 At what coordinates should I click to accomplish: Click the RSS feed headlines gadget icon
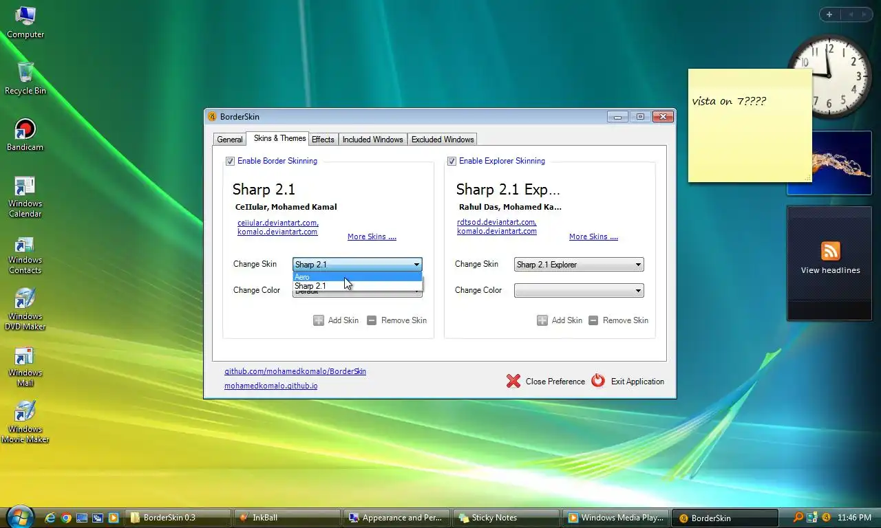tap(831, 251)
